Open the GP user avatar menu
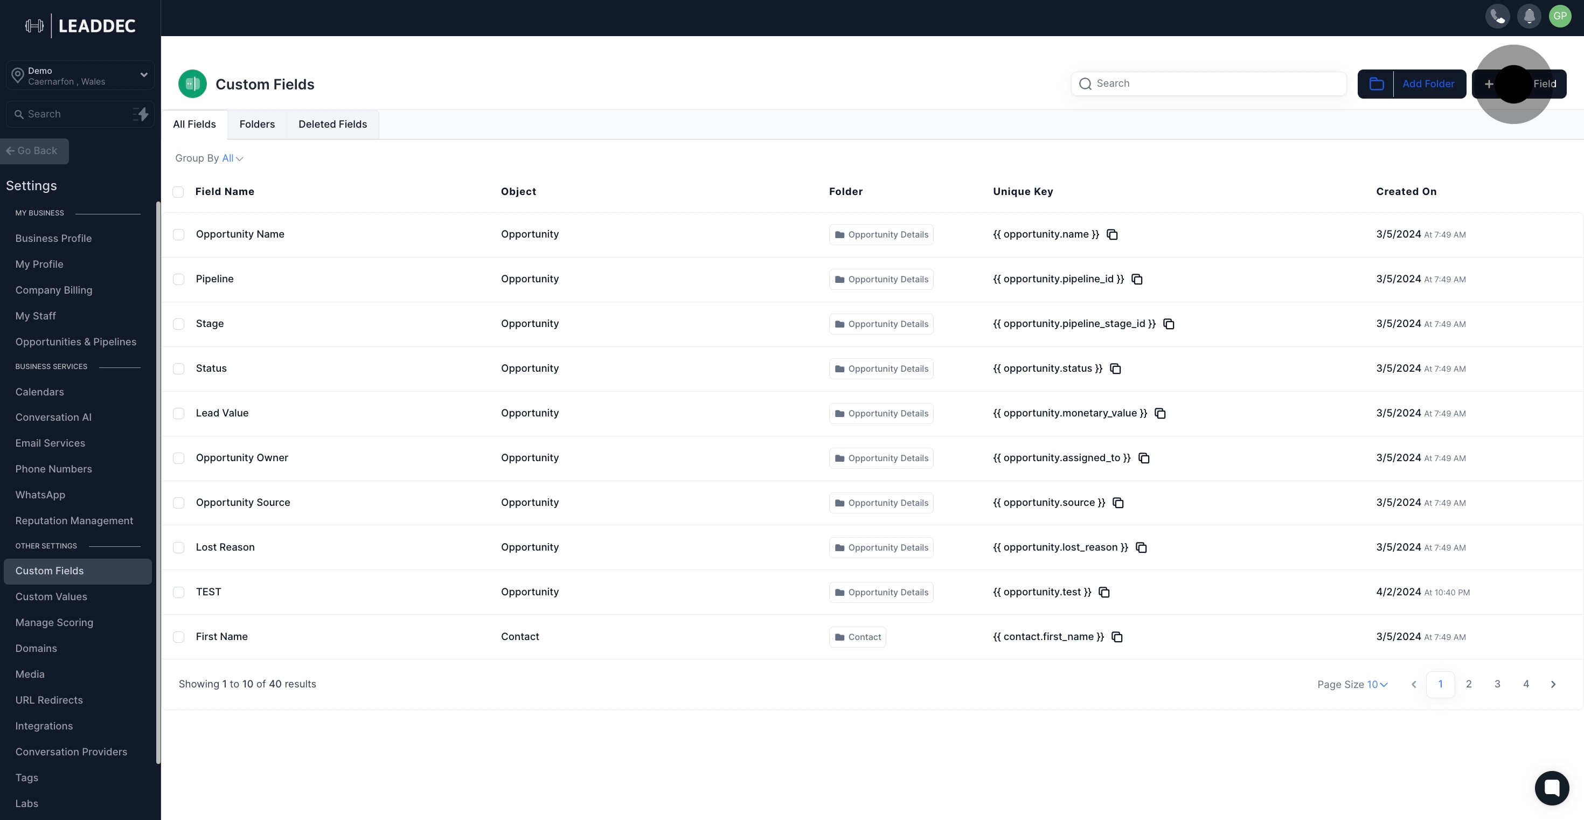Viewport: 1584px width, 820px height. [x=1560, y=16]
